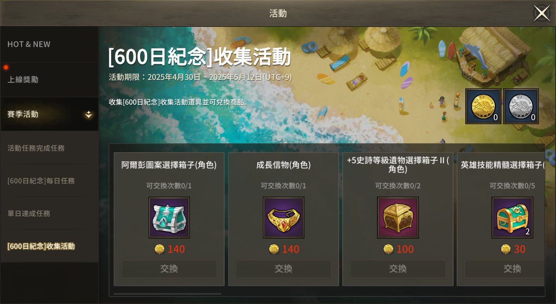Expand the 賽季活動 menu category
This screenshot has height=304, width=556.
pyautogui.click(x=49, y=114)
